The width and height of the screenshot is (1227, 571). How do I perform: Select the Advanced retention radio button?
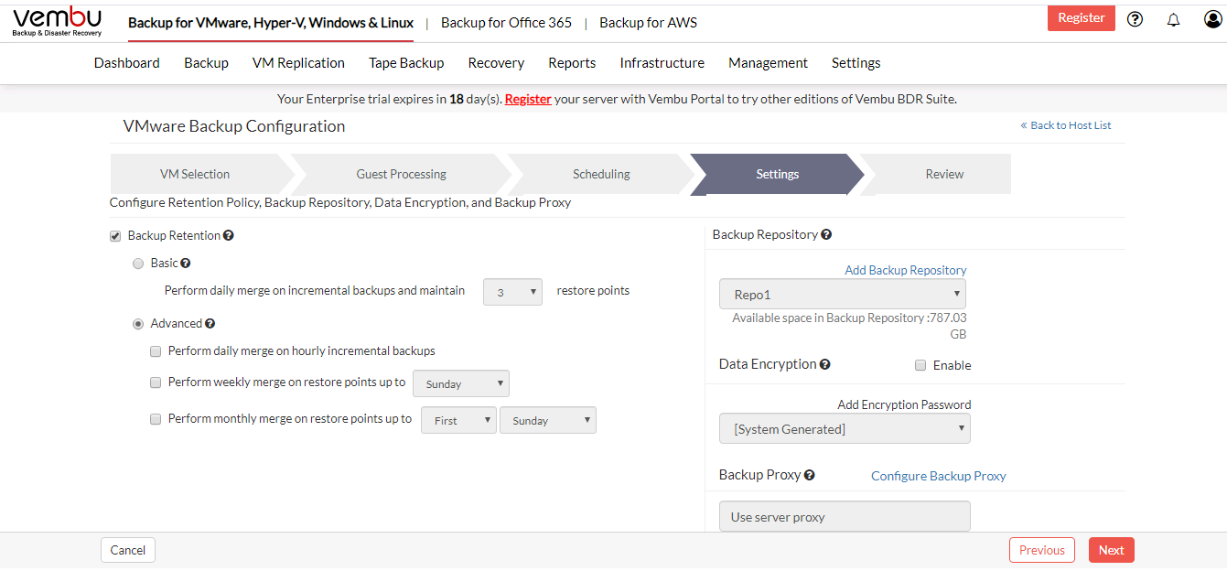pyautogui.click(x=138, y=324)
